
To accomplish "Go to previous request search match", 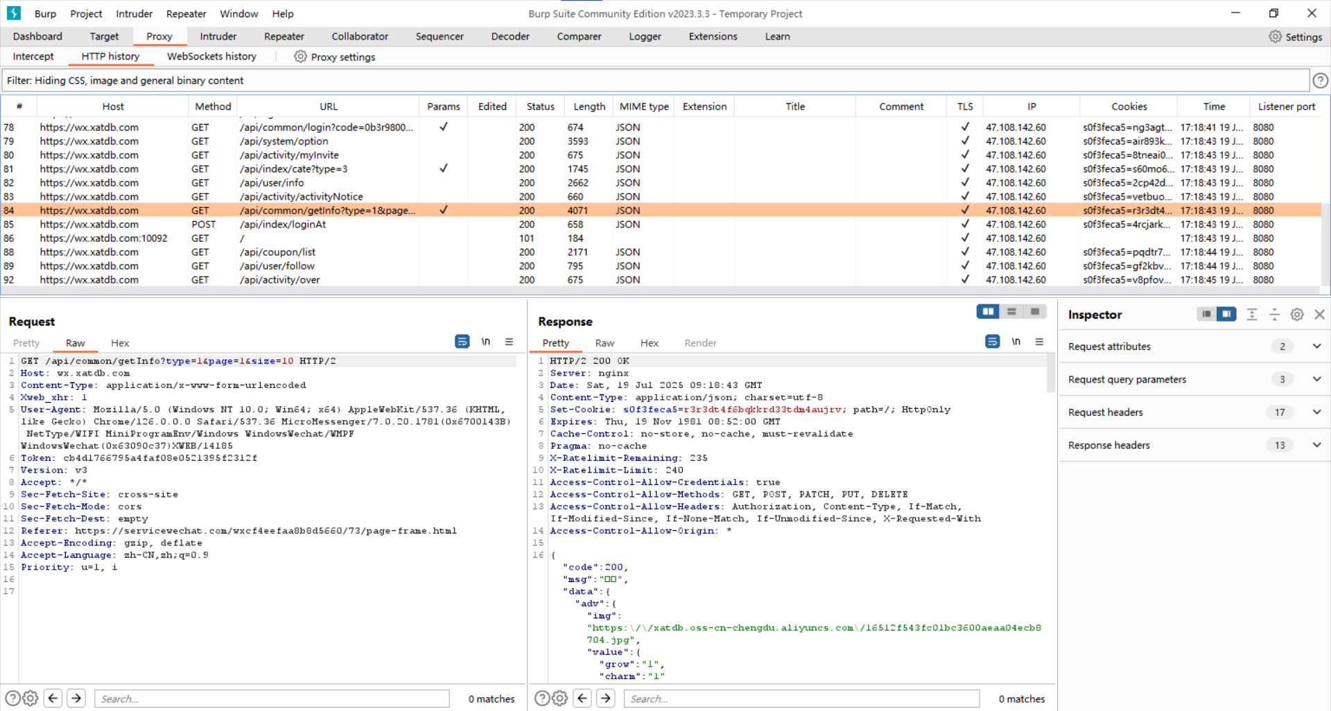I will 53,699.
